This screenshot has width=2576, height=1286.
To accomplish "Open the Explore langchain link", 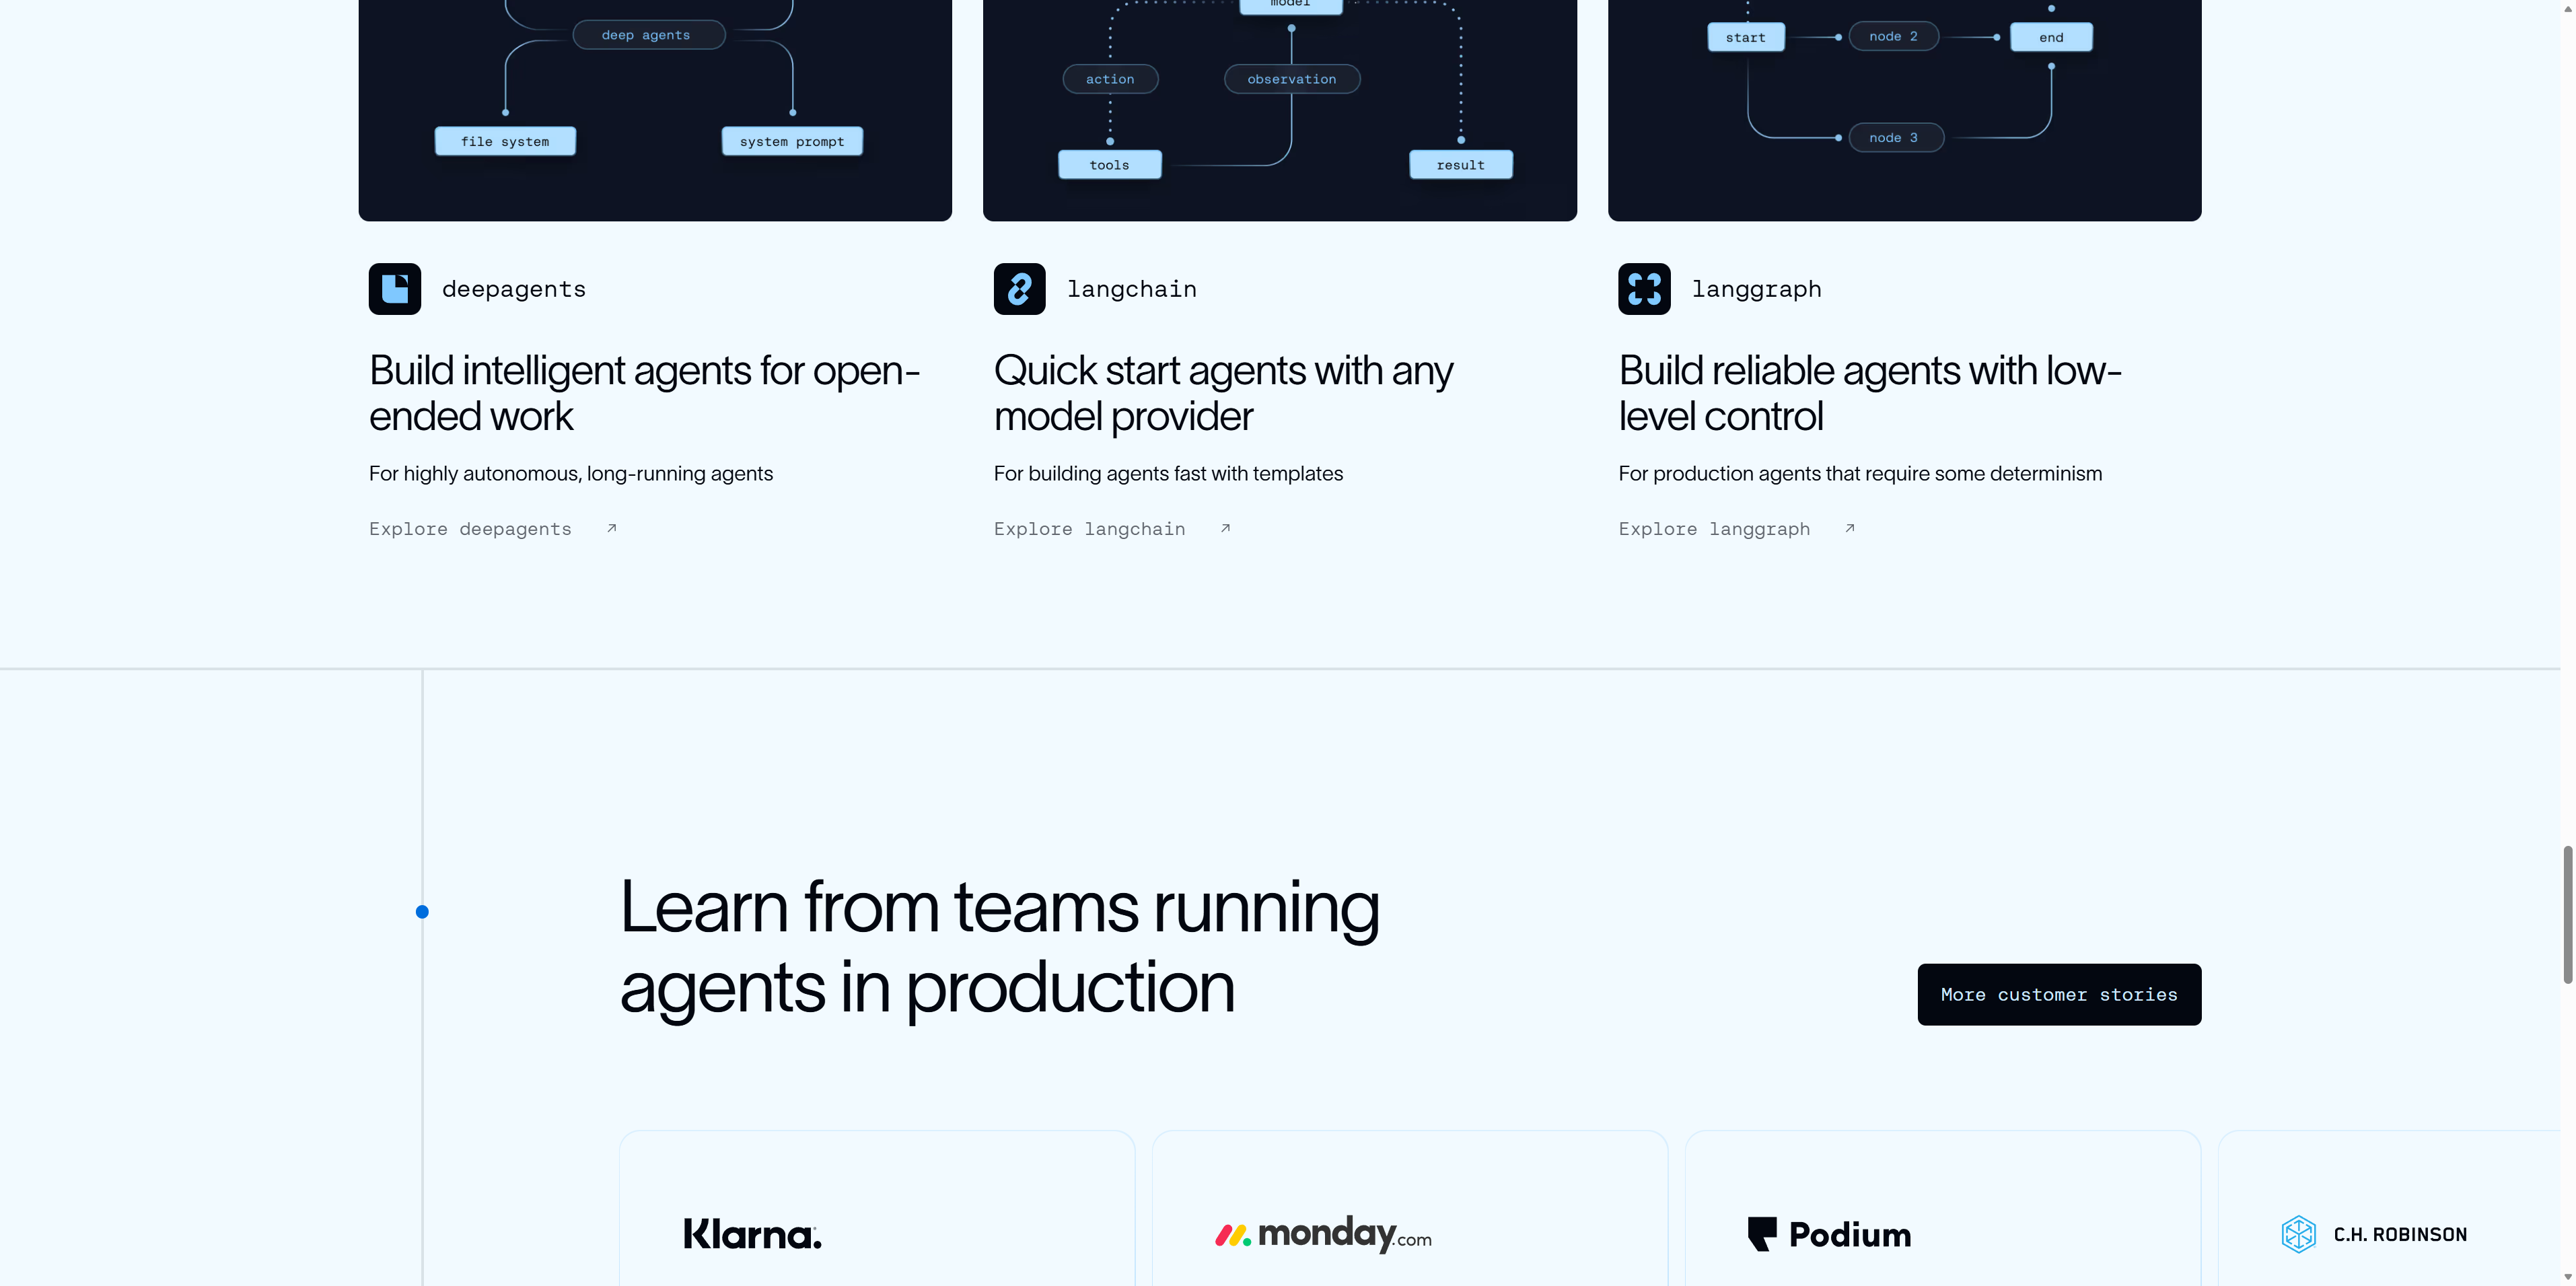I will [x=1112, y=529].
